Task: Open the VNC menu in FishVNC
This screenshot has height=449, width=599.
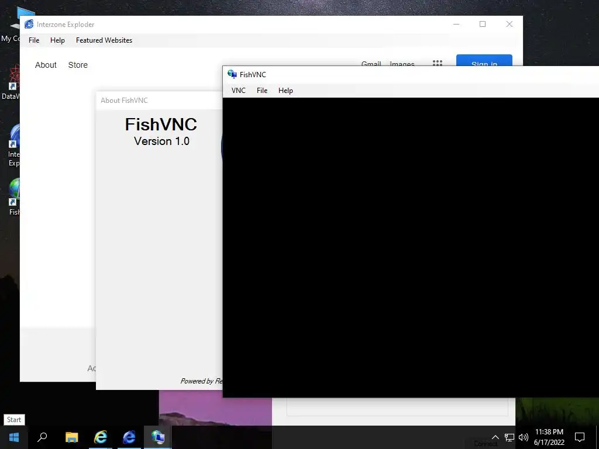Action: tap(239, 91)
